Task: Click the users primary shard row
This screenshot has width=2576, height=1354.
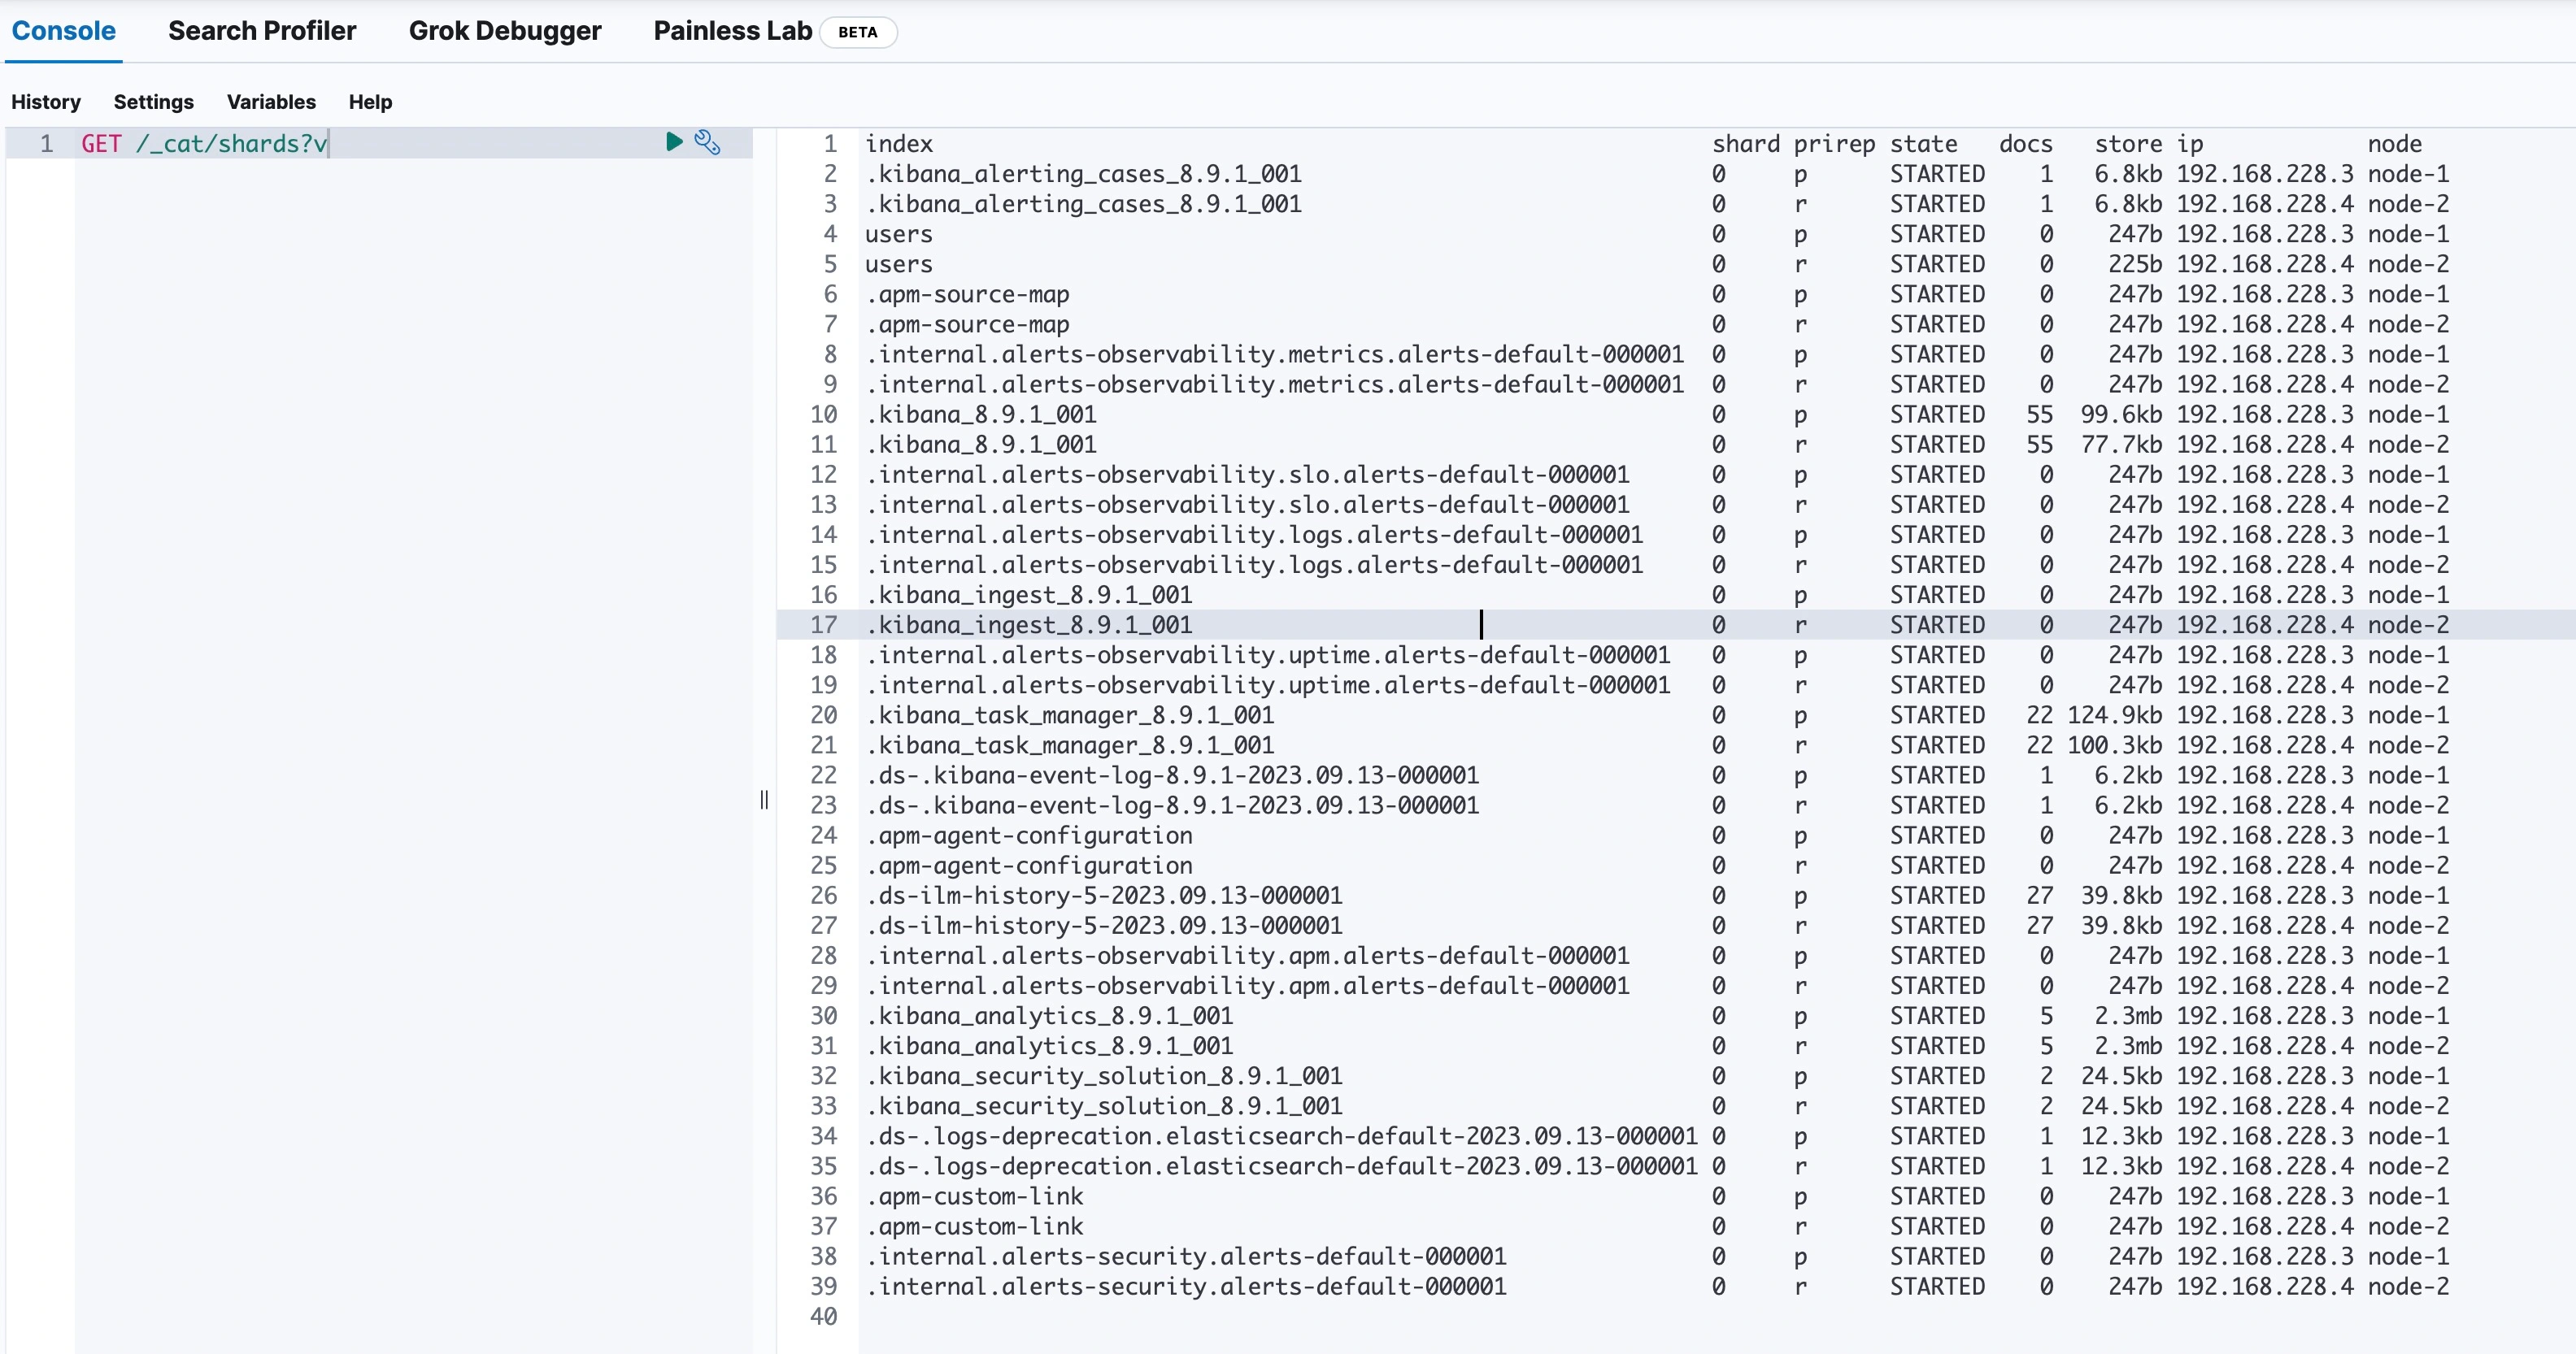Action: tap(898, 234)
